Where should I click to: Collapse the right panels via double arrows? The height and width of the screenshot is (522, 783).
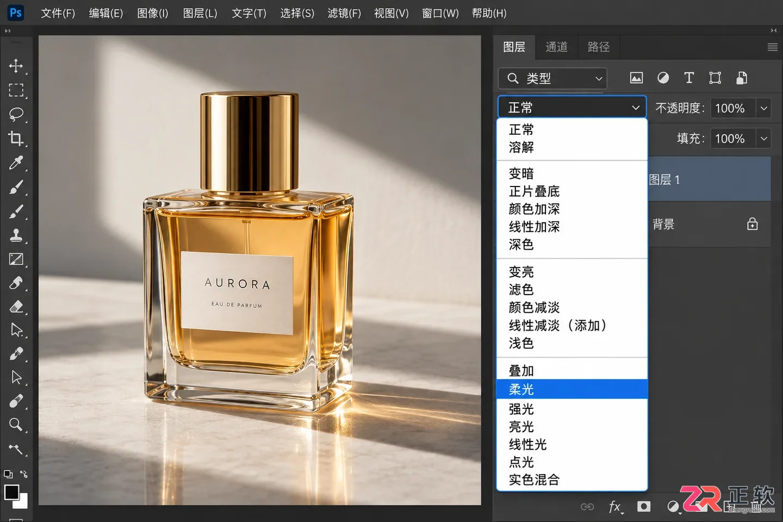(773, 30)
